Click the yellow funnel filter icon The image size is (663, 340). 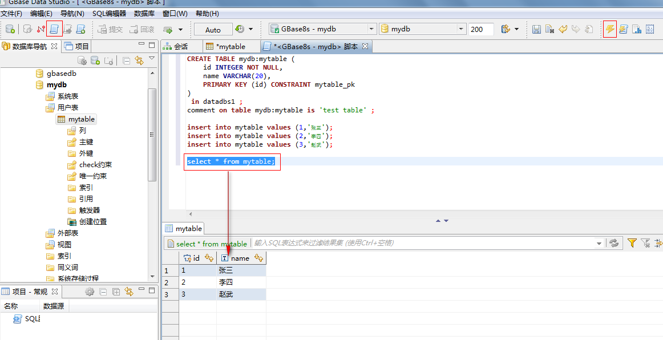632,243
